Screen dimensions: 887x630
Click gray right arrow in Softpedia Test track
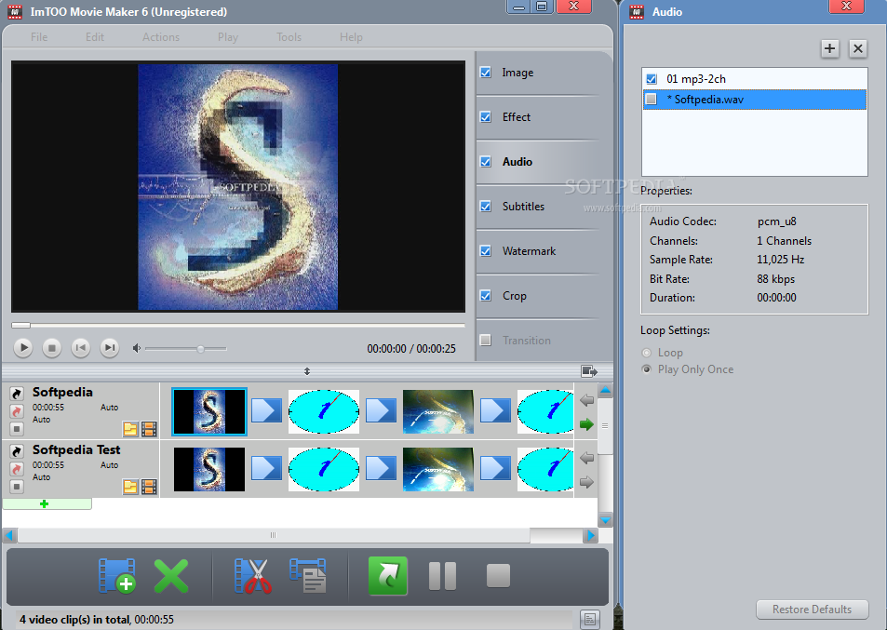click(x=586, y=482)
